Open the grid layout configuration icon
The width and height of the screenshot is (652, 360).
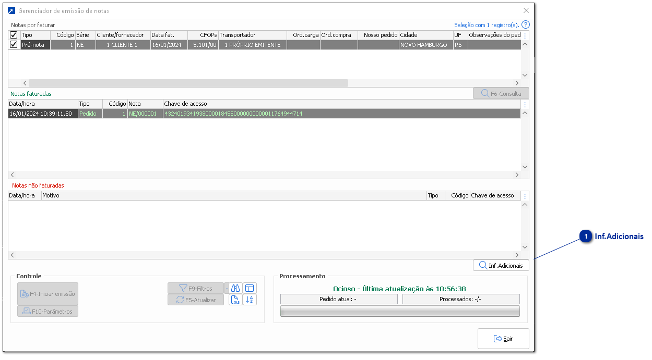click(250, 288)
